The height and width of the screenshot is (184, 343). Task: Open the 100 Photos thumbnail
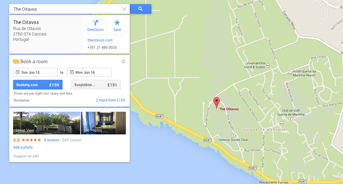click(x=103, y=123)
